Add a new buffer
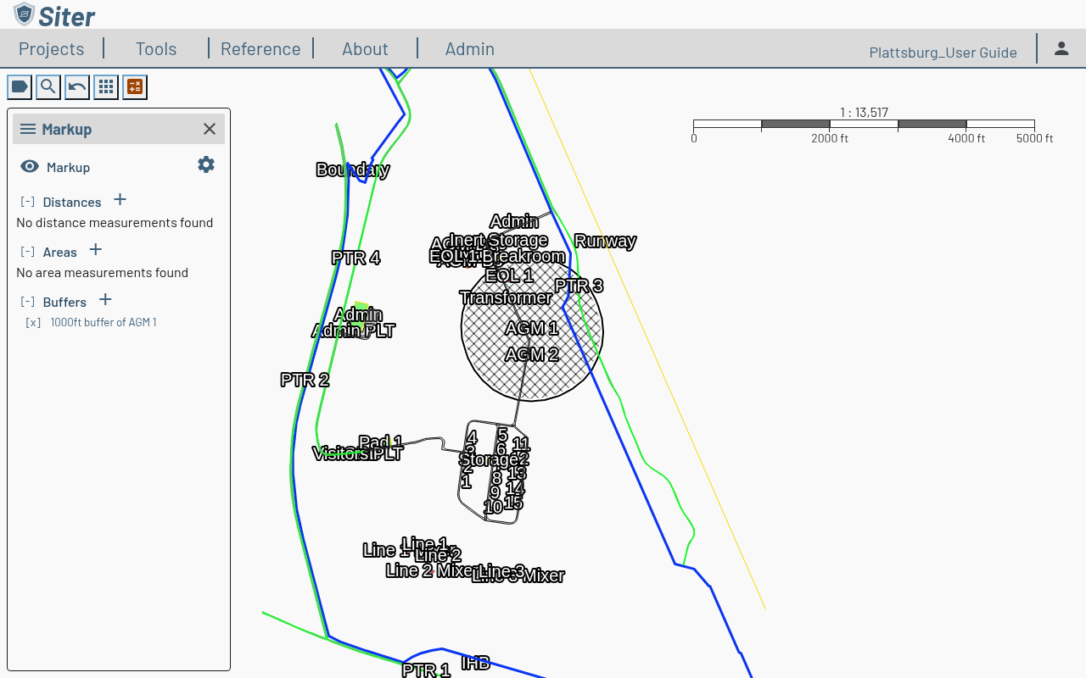 click(105, 300)
